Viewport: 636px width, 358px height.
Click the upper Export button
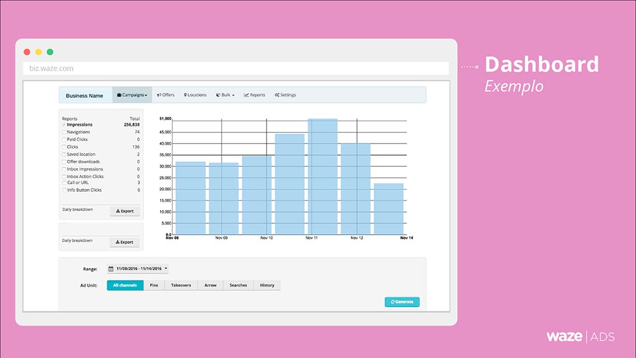(x=125, y=211)
